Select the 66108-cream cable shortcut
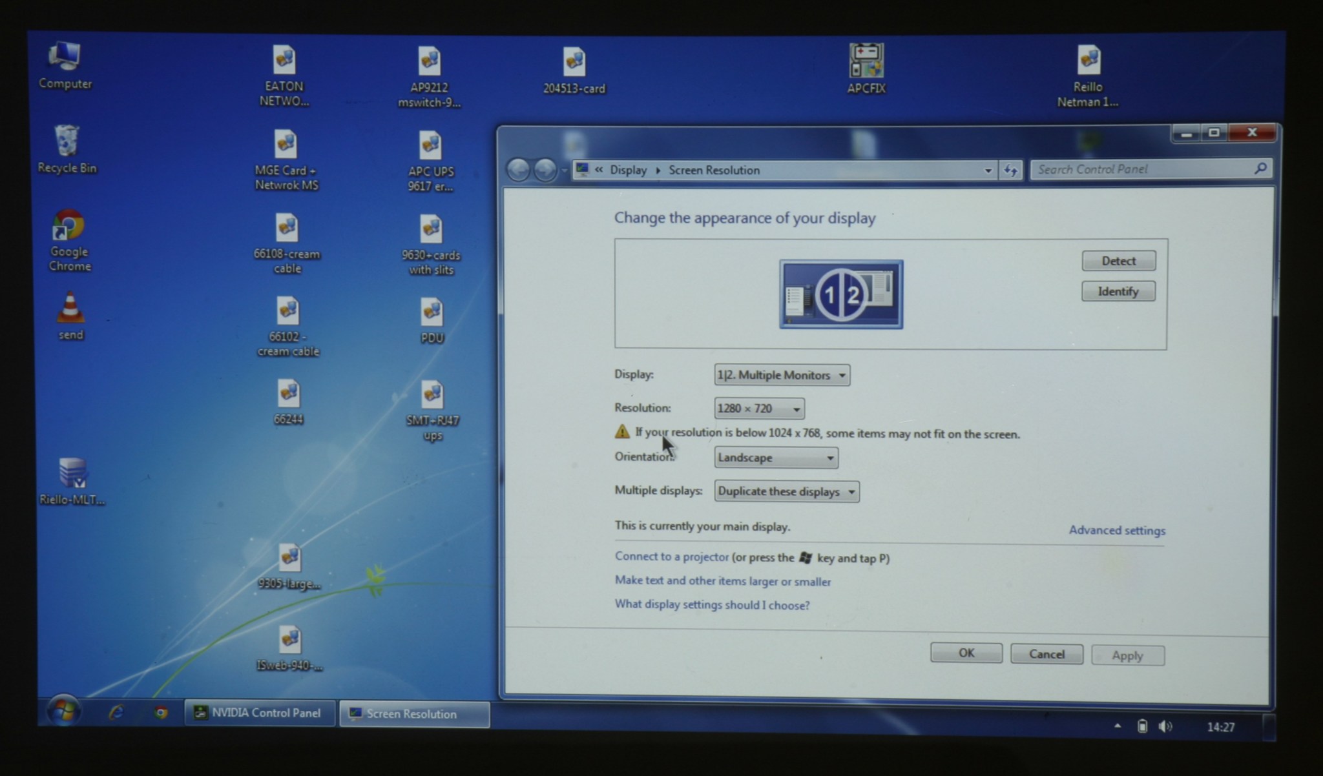 point(287,243)
